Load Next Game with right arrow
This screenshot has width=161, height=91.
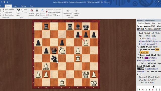pyautogui.click(x=76, y=10)
